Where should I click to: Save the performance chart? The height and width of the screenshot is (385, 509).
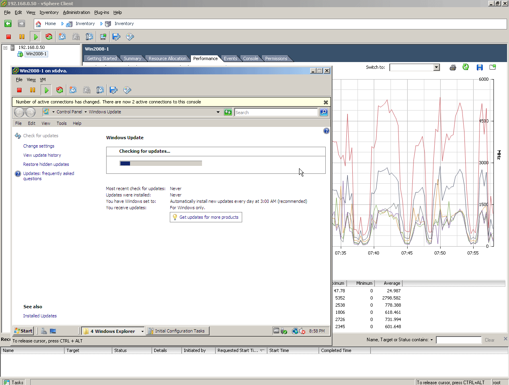point(480,67)
